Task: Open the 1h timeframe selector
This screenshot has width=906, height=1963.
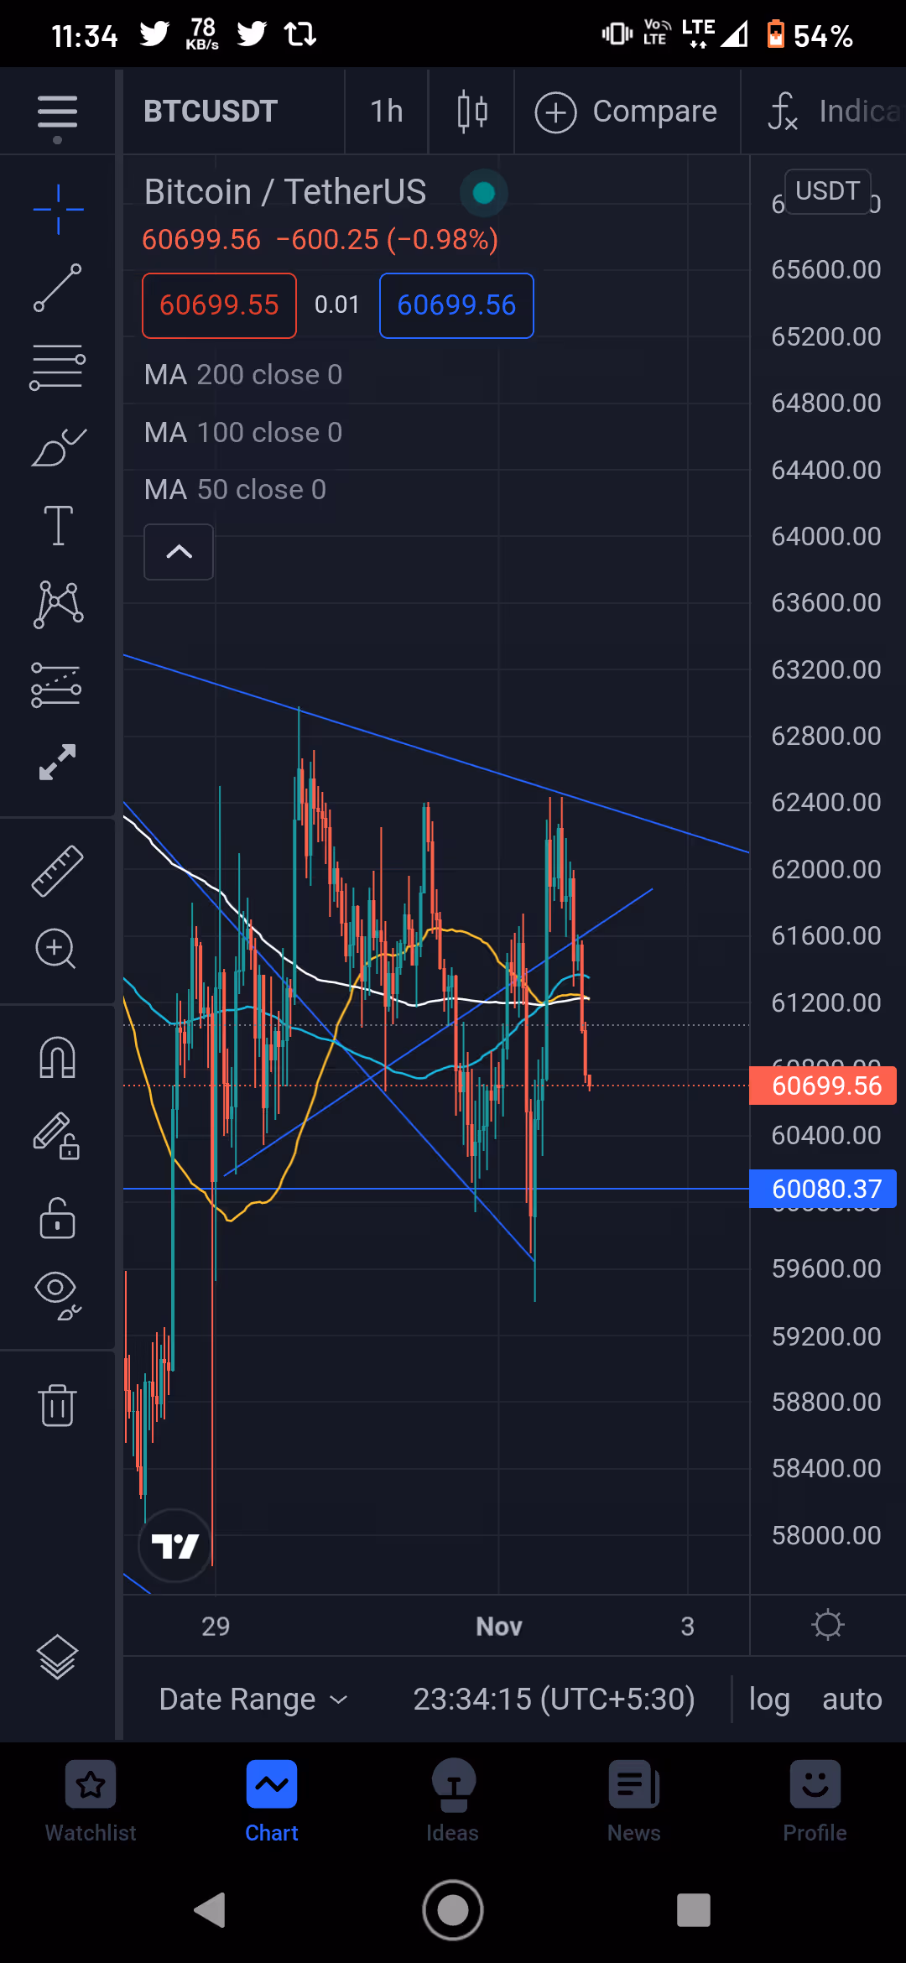Action: (x=387, y=111)
